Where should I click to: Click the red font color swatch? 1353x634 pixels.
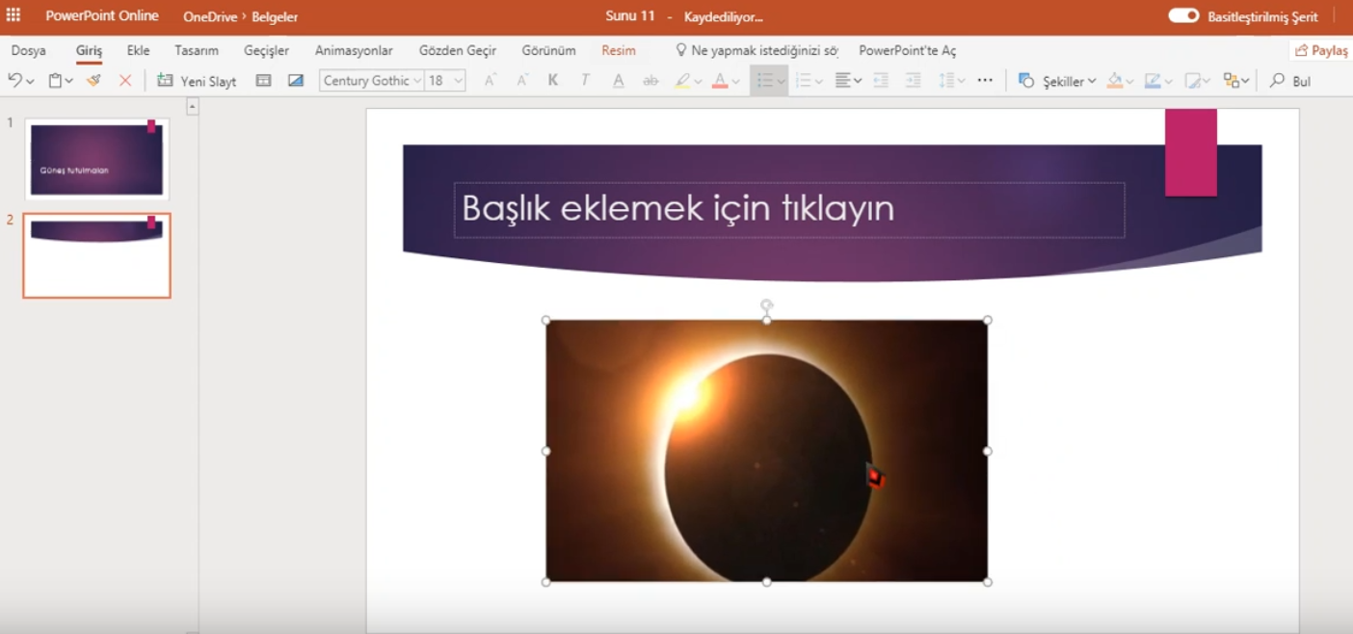coord(719,81)
